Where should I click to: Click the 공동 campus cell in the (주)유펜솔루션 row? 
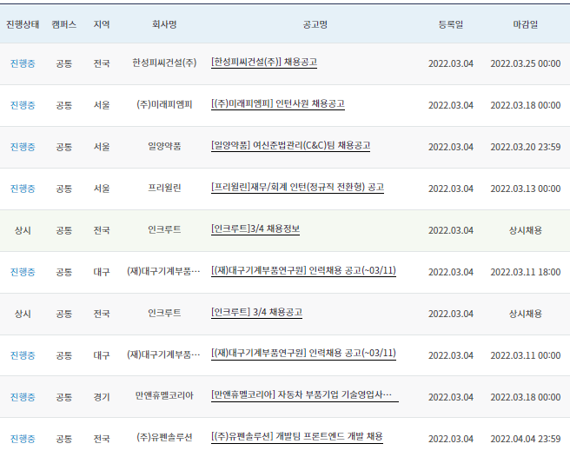click(x=64, y=439)
